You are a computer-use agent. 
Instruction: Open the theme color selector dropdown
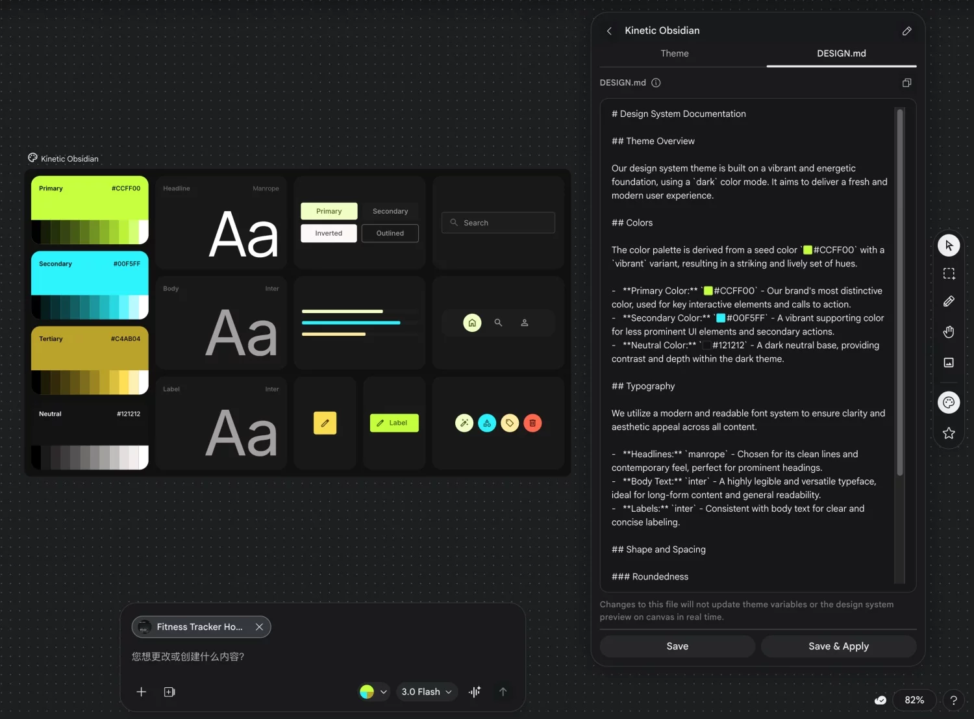click(x=374, y=692)
